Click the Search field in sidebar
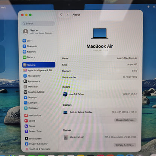This screenshot has width=156, height=156. click(38, 24)
